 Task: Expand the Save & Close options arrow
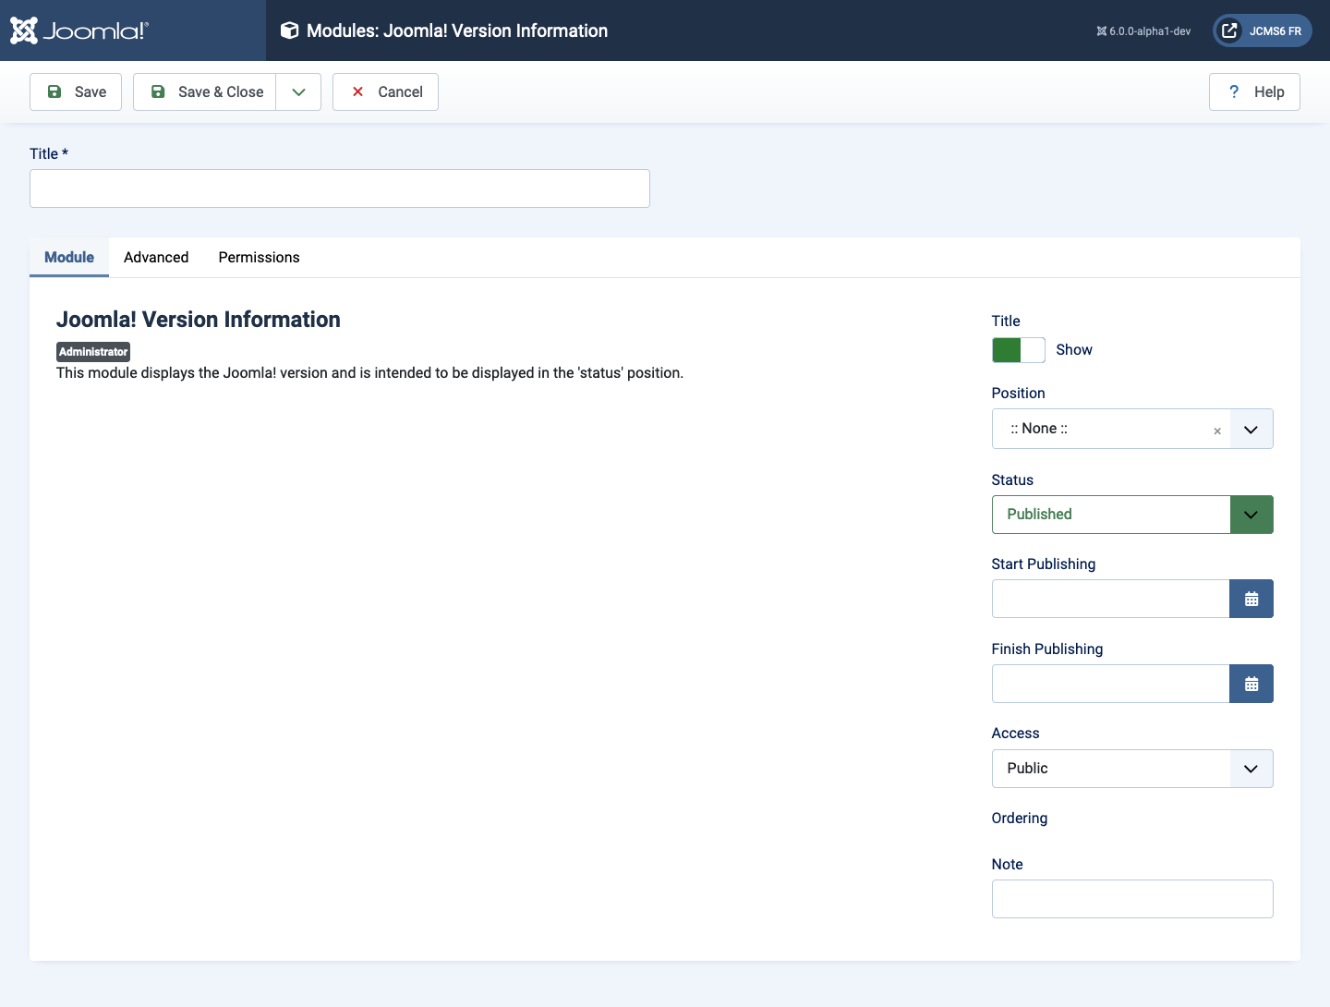pyautogui.click(x=298, y=91)
